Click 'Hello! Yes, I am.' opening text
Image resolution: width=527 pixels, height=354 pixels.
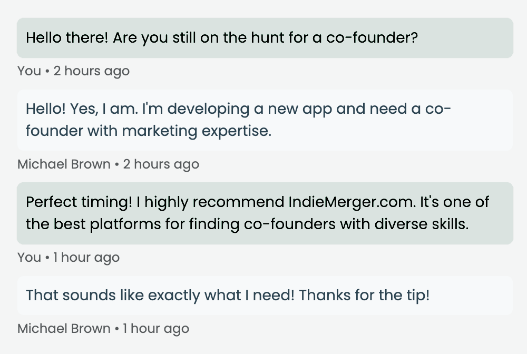[x=82, y=109]
